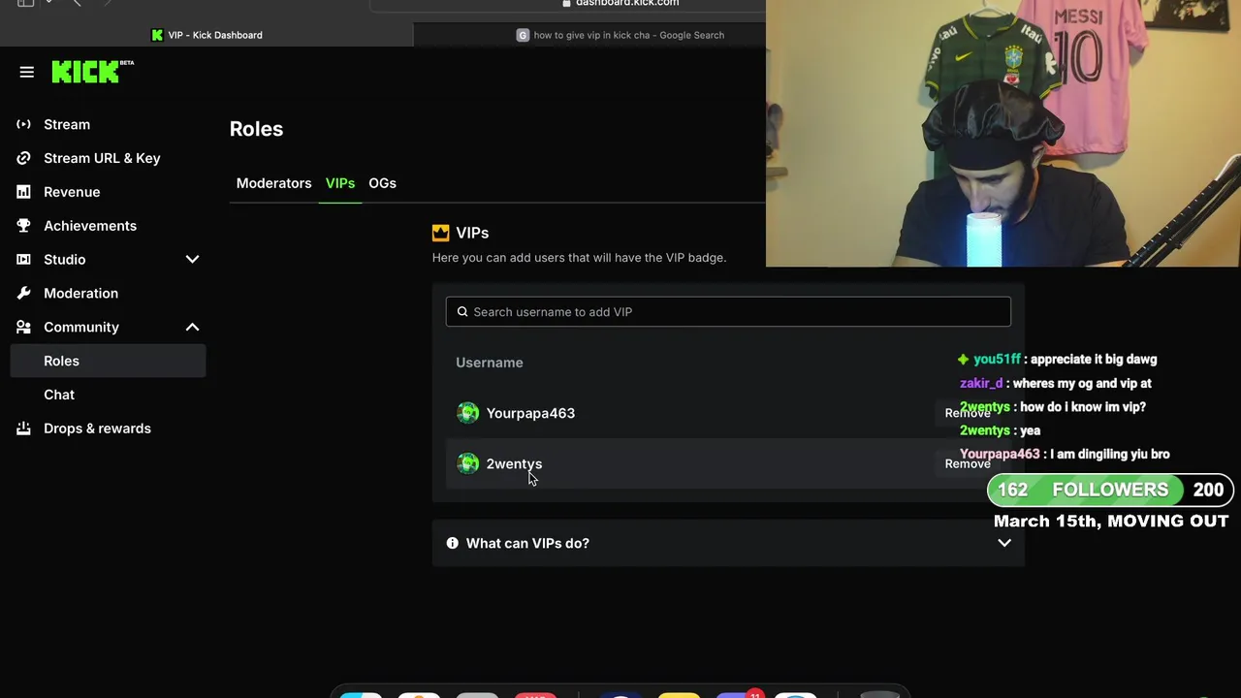
Task: Focus the Search username to add VIP field
Action: (728, 311)
